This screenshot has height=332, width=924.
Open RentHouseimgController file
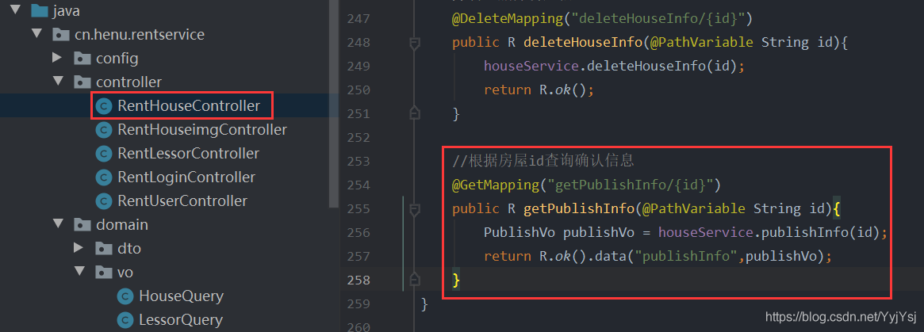click(x=202, y=129)
